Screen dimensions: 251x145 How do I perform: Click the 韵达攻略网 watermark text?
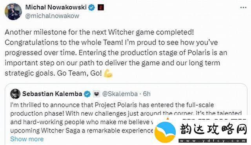point(213,129)
